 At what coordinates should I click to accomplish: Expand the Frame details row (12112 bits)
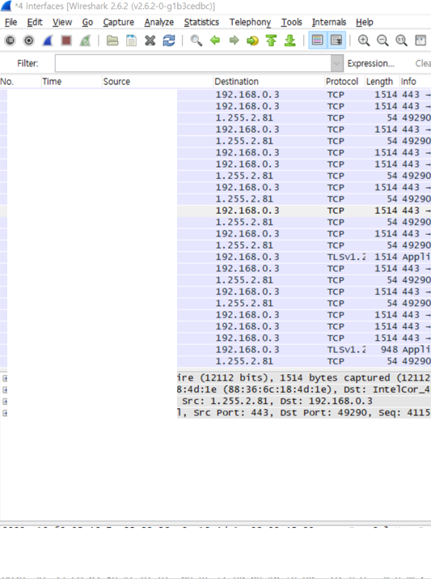tap(5, 378)
